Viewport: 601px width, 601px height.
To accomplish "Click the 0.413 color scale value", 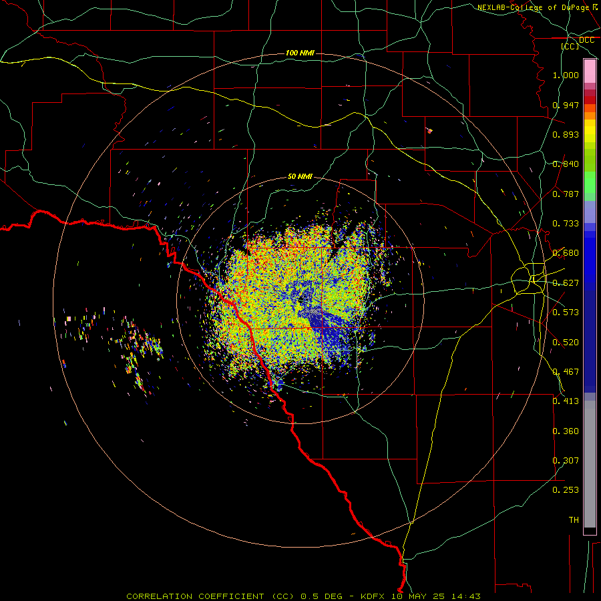I will click(x=566, y=401).
